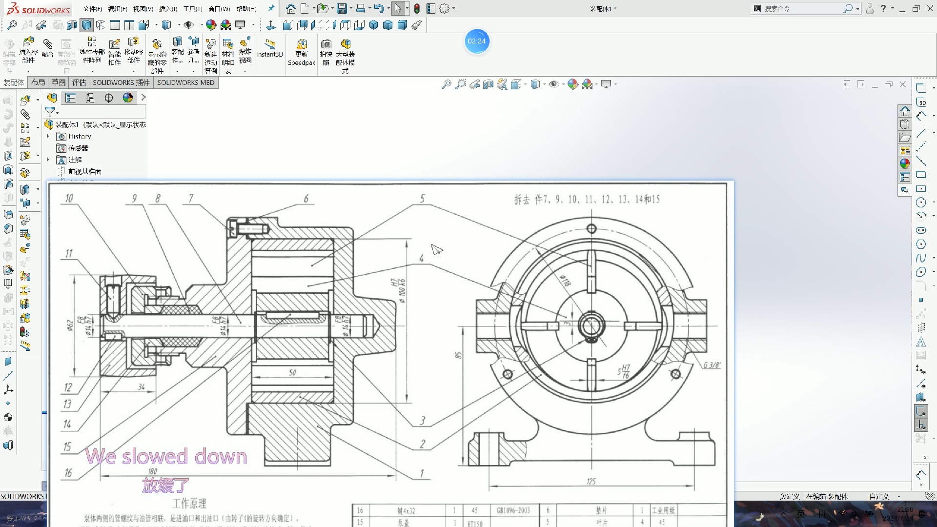Screen dimensions: 937x527
Task: Open the DimXpertManager crosshair tab
Action: [109, 98]
